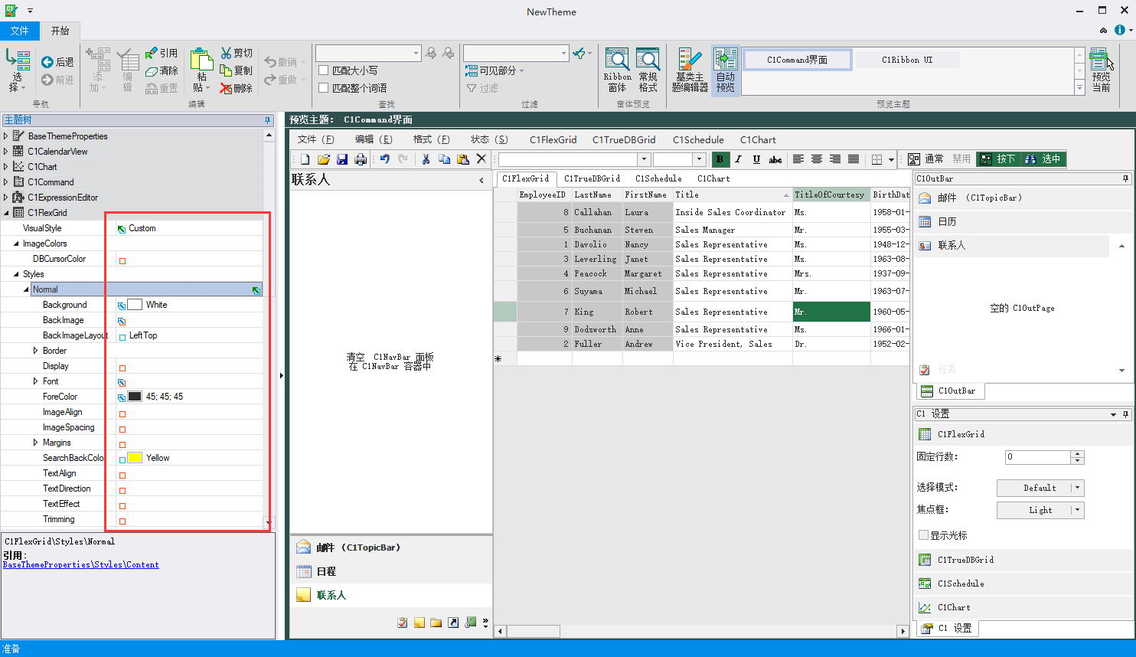
Task: Switch to 文件 ribbon tab
Action: click(19, 31)
